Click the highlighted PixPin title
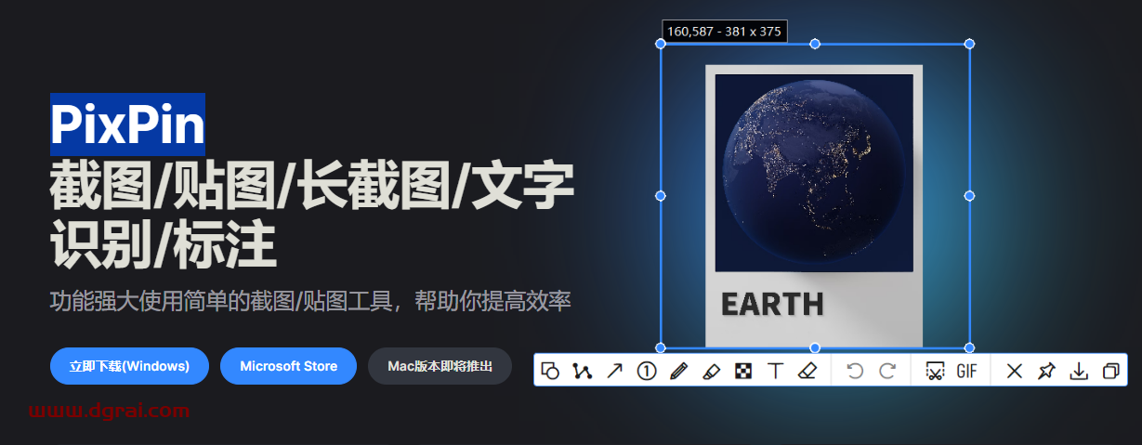This screenshot has height=445, width=1142. click(x=127, y=123)
